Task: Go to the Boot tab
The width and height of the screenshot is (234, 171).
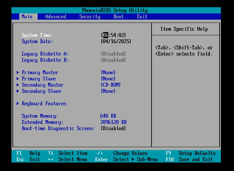Action: pyautogui.click(x=118, y=17)
